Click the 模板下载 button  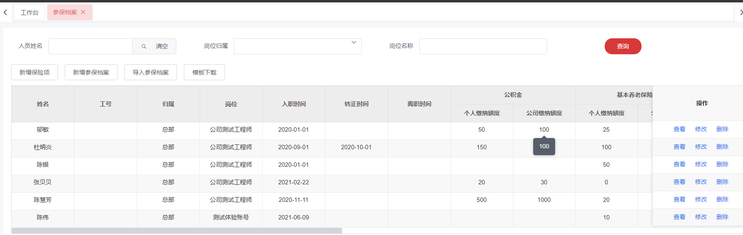click(x=204, y=72)
